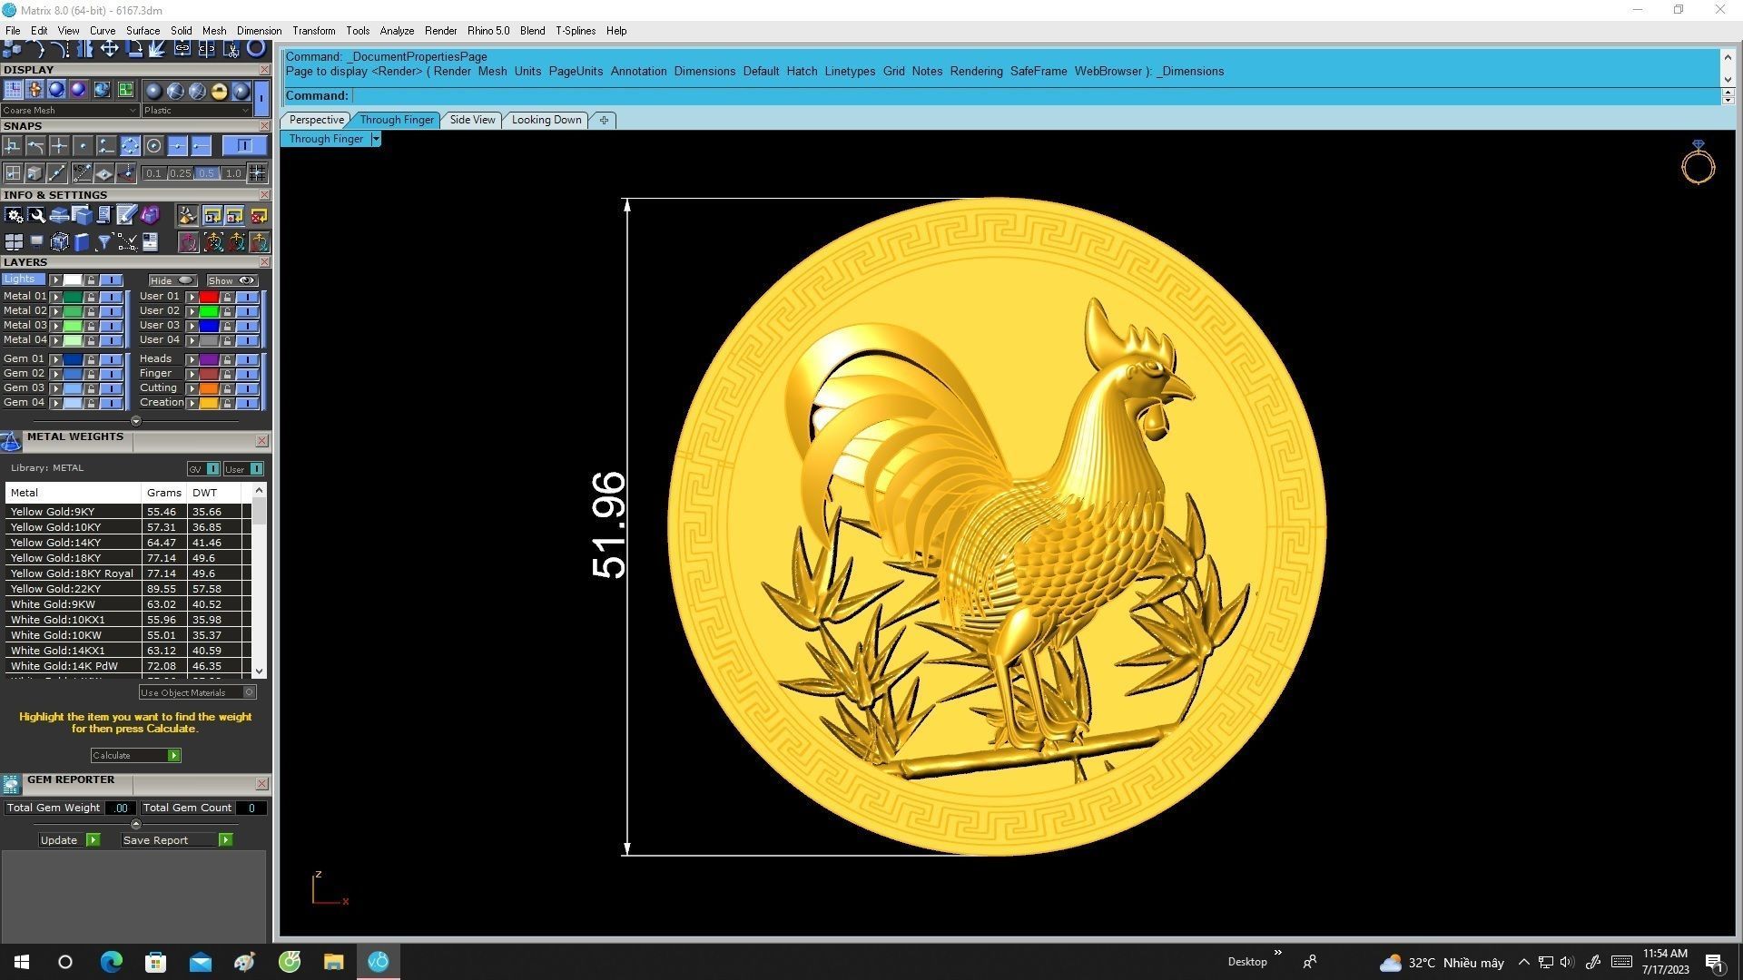Toggle the Gem 01 layer on/off switch

[111, 359]
